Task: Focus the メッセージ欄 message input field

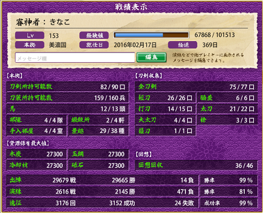Action: (x=75, y=58)
